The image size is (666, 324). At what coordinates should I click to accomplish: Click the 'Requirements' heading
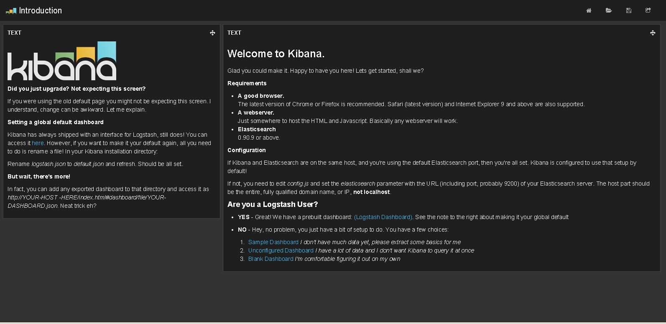[247, 83]
